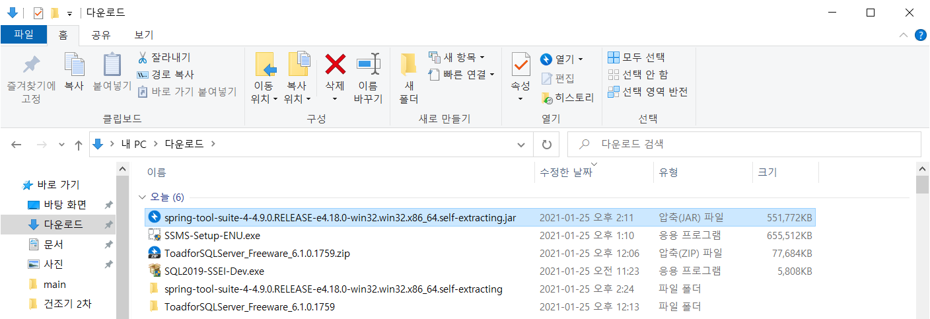The width and height of the screenshot is (930, 319).
Task: Open the New item (새 항목) dropdown
Action: [456, 57]
